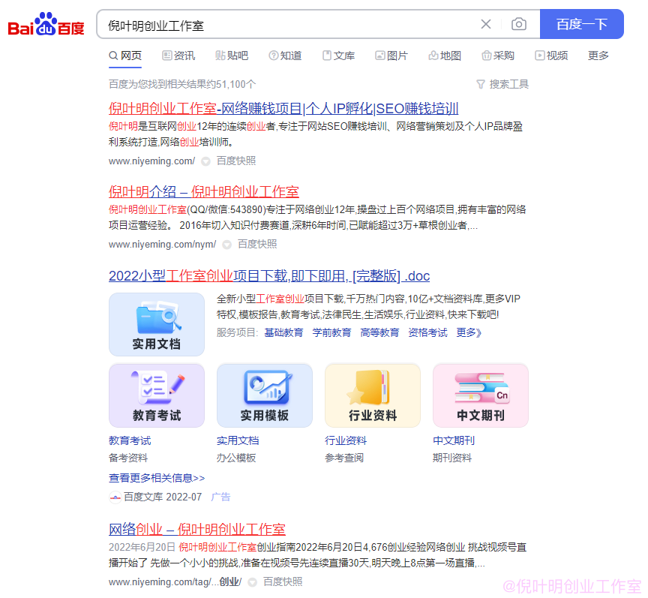Open 实用文档 text link under card
The image size is (648, 598).
238,441
